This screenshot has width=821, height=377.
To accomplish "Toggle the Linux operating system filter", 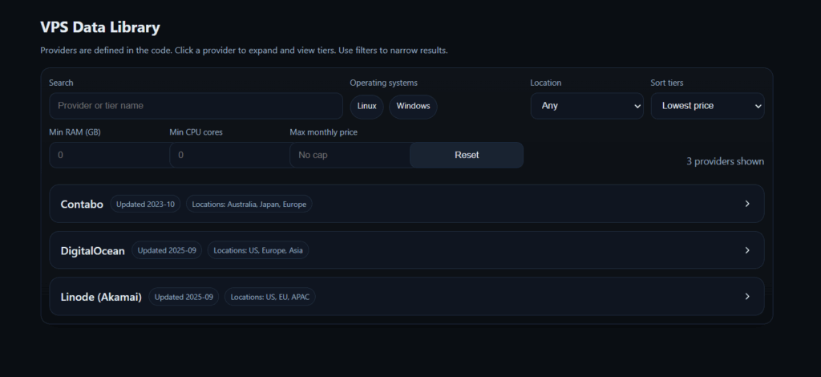I will tap(366, 107).
